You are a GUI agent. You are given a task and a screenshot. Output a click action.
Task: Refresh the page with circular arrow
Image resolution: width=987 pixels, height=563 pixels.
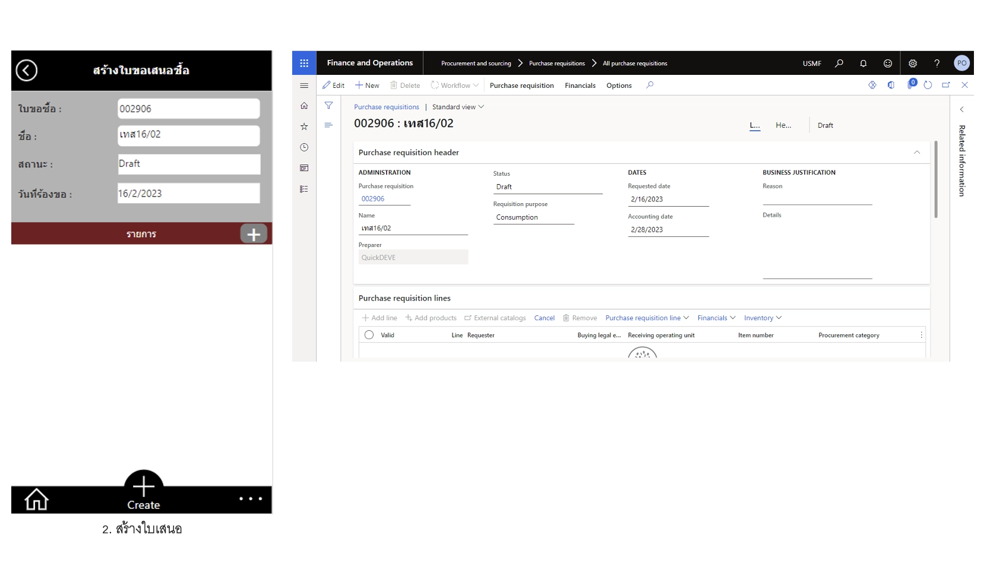928,85
